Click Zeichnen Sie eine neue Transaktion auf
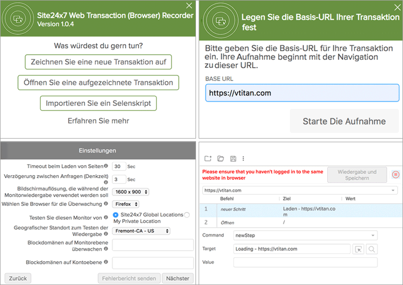 (x=99, y=62)
